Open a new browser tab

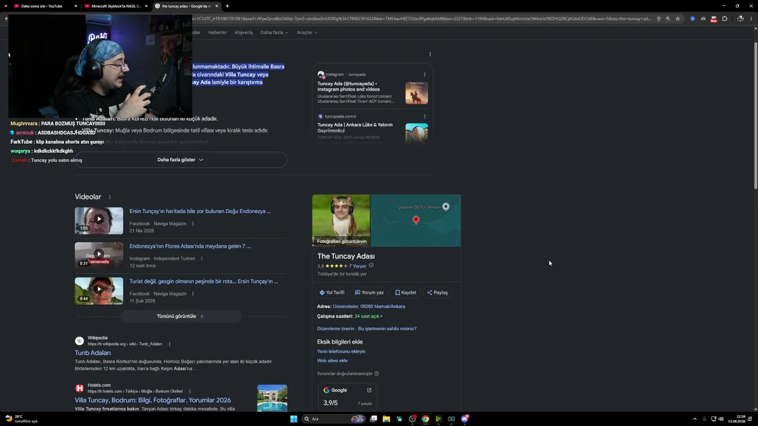pyautogui.click(x=227, y=6)
